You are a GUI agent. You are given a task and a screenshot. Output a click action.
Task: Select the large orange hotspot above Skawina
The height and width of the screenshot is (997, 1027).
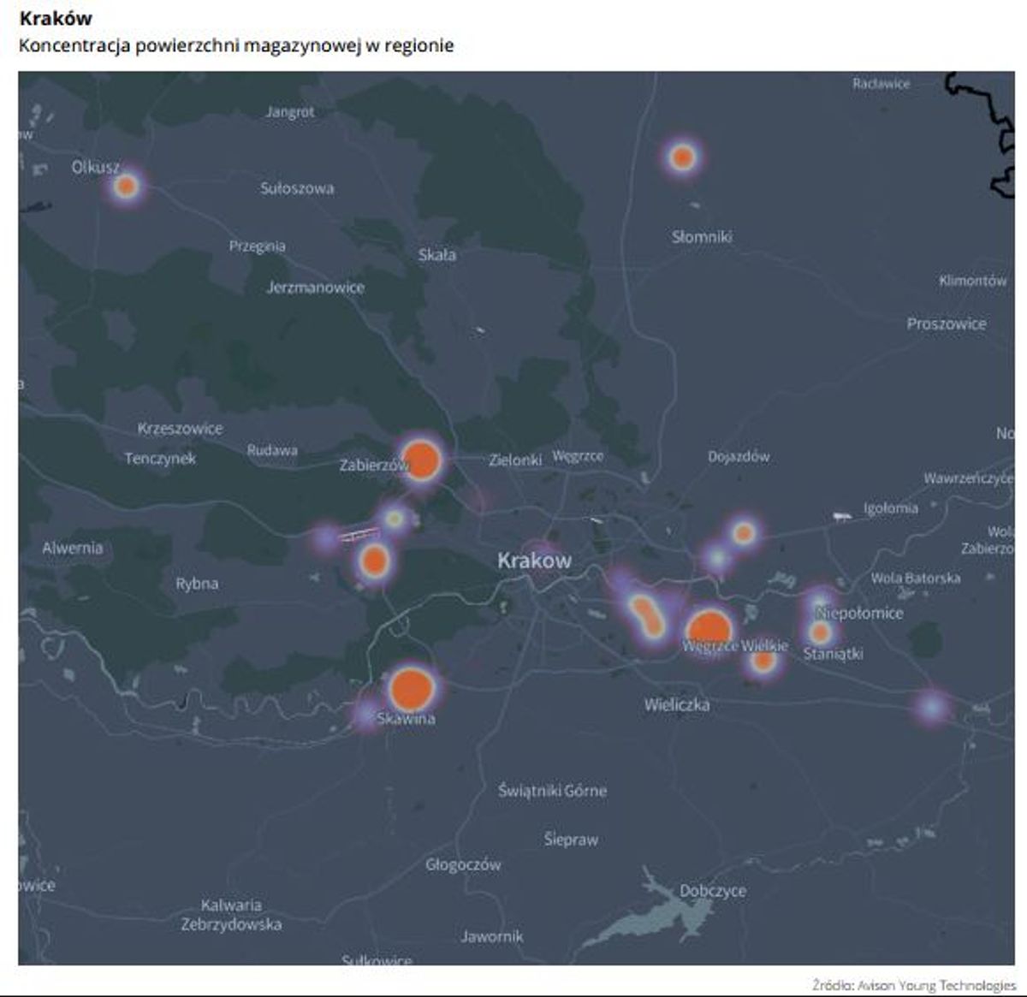point(411,688)
